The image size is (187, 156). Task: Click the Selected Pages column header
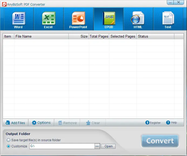coord(123,36)
